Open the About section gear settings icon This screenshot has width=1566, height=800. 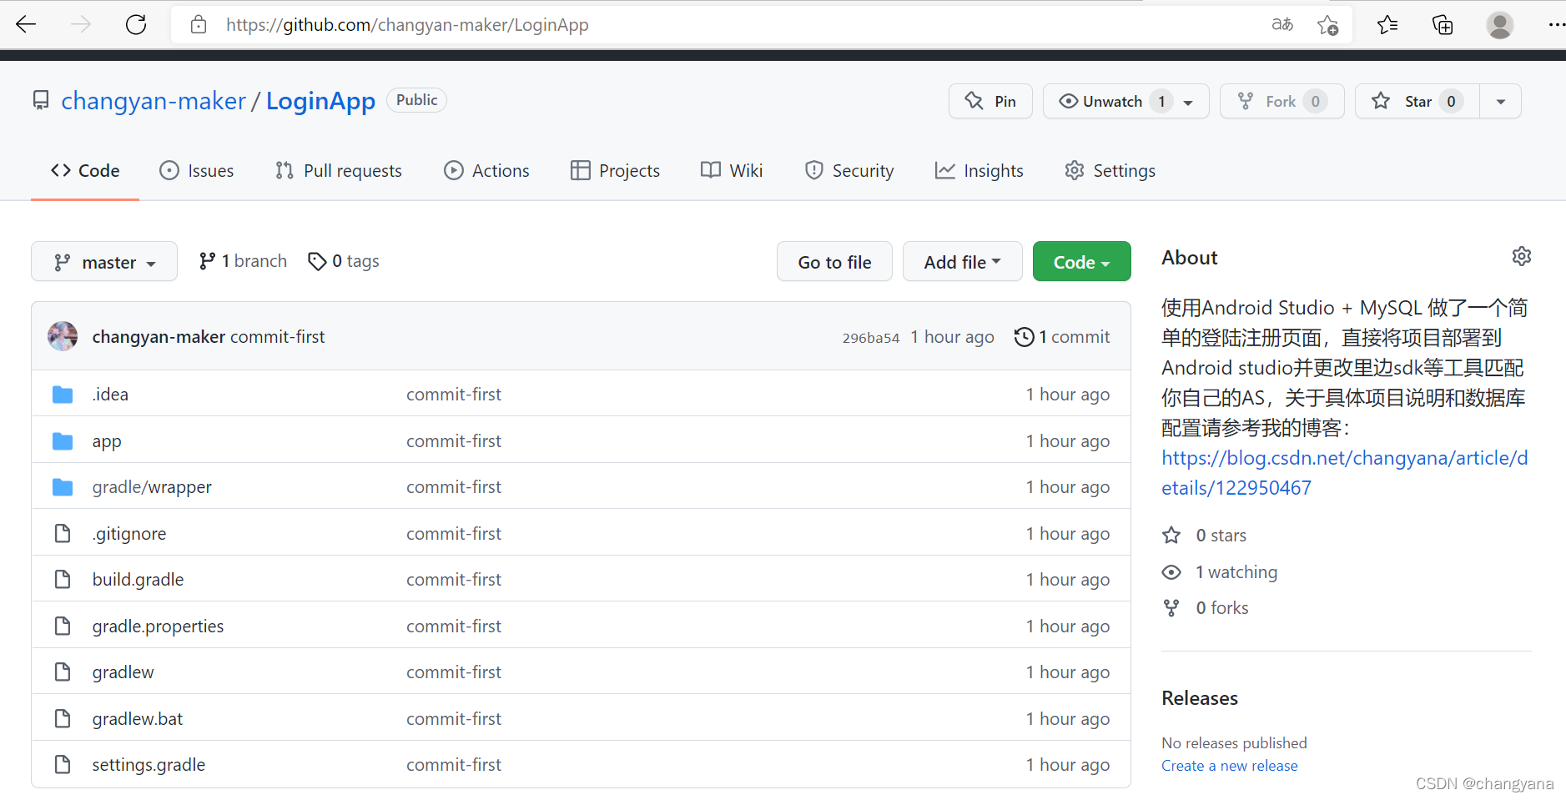pyautogui.click(x=1522, y=256)
